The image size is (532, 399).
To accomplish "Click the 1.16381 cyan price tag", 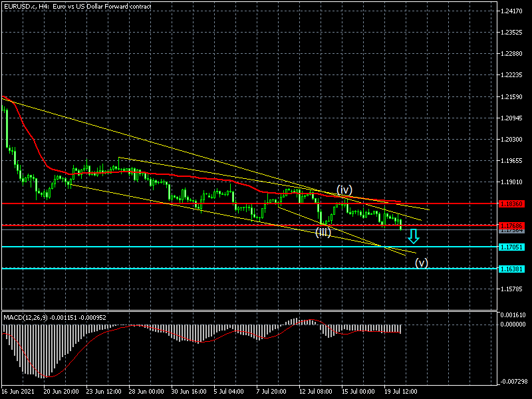I will [x=513, y=269].
